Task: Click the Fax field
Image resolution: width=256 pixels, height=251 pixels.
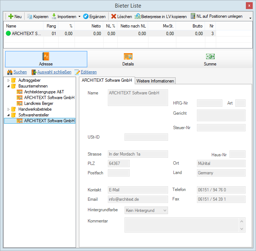Action: (221, 199)
